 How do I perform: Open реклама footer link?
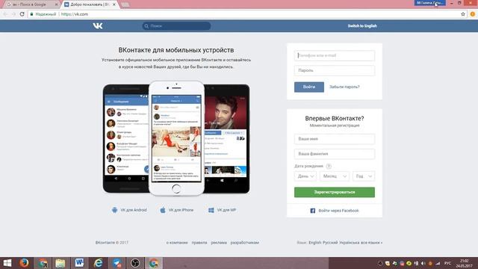[x=219, y=243]
